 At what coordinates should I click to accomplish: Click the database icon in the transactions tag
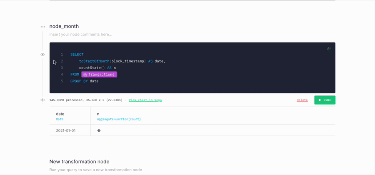[x=85, y=75]
